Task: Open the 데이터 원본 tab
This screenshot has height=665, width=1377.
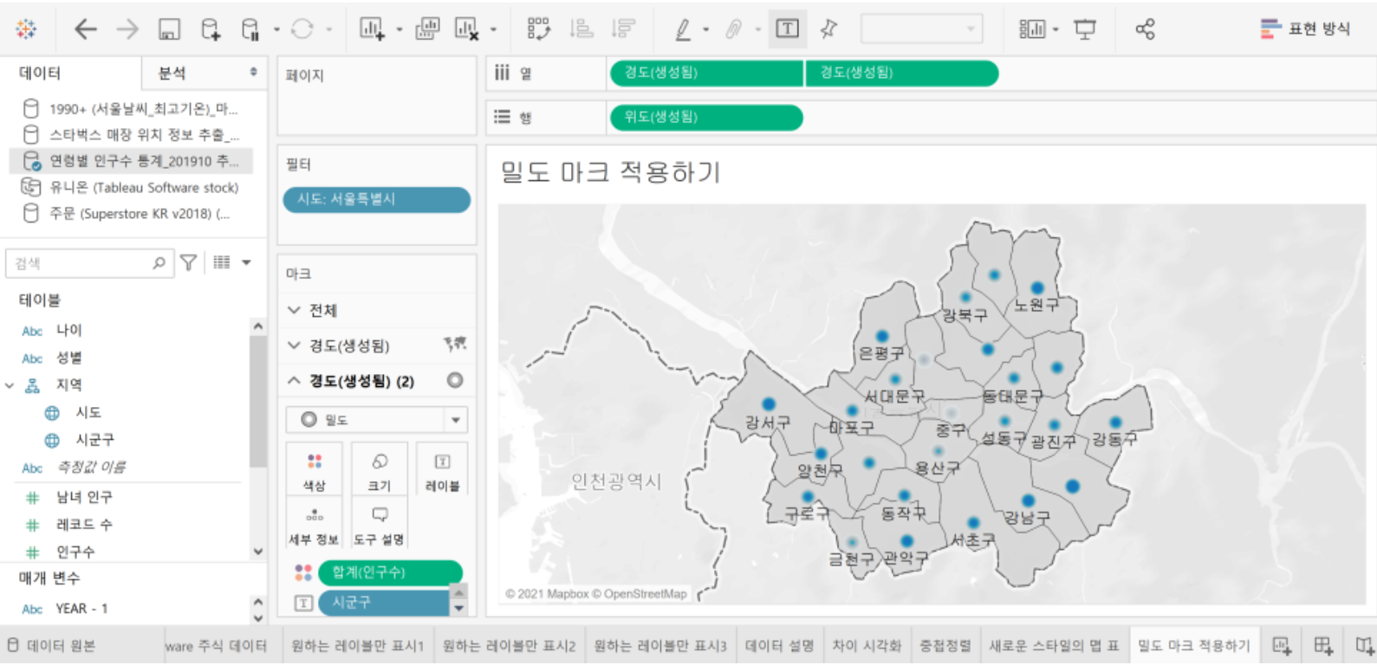Action: (52, 646)
